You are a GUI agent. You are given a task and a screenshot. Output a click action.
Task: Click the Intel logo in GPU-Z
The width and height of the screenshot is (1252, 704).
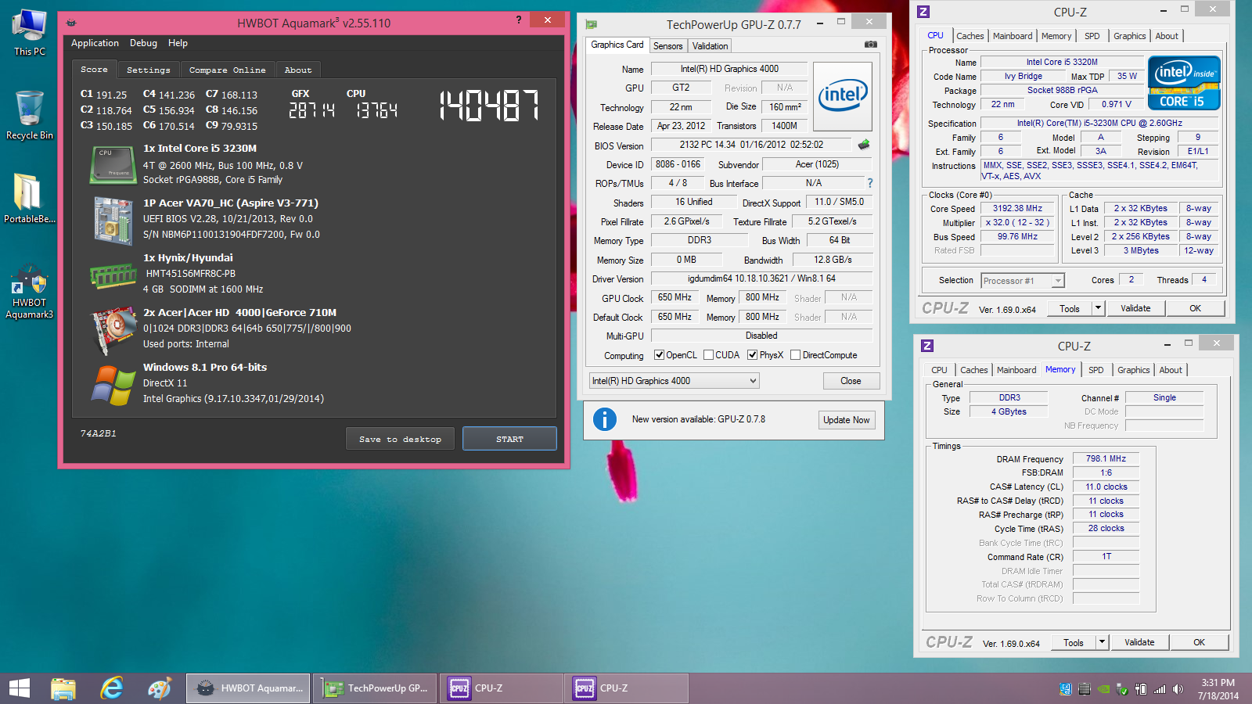[x=843, y=96]
